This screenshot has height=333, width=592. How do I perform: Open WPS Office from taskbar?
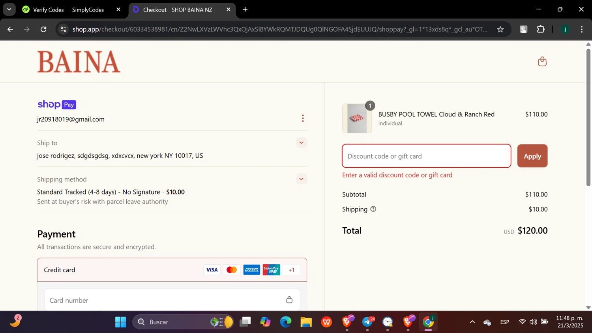pyautogui.click(x=327, y=322)
